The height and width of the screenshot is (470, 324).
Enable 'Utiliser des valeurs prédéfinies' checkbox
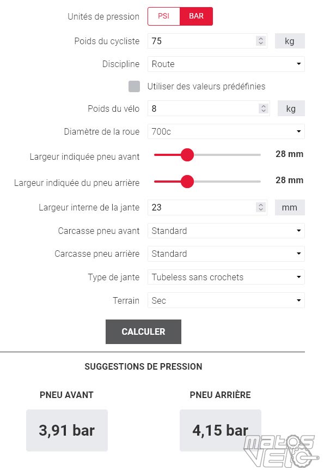(x=134, y=86)
